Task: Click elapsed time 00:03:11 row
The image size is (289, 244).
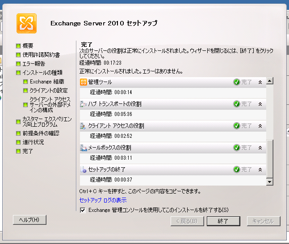Action: [173, 158]
